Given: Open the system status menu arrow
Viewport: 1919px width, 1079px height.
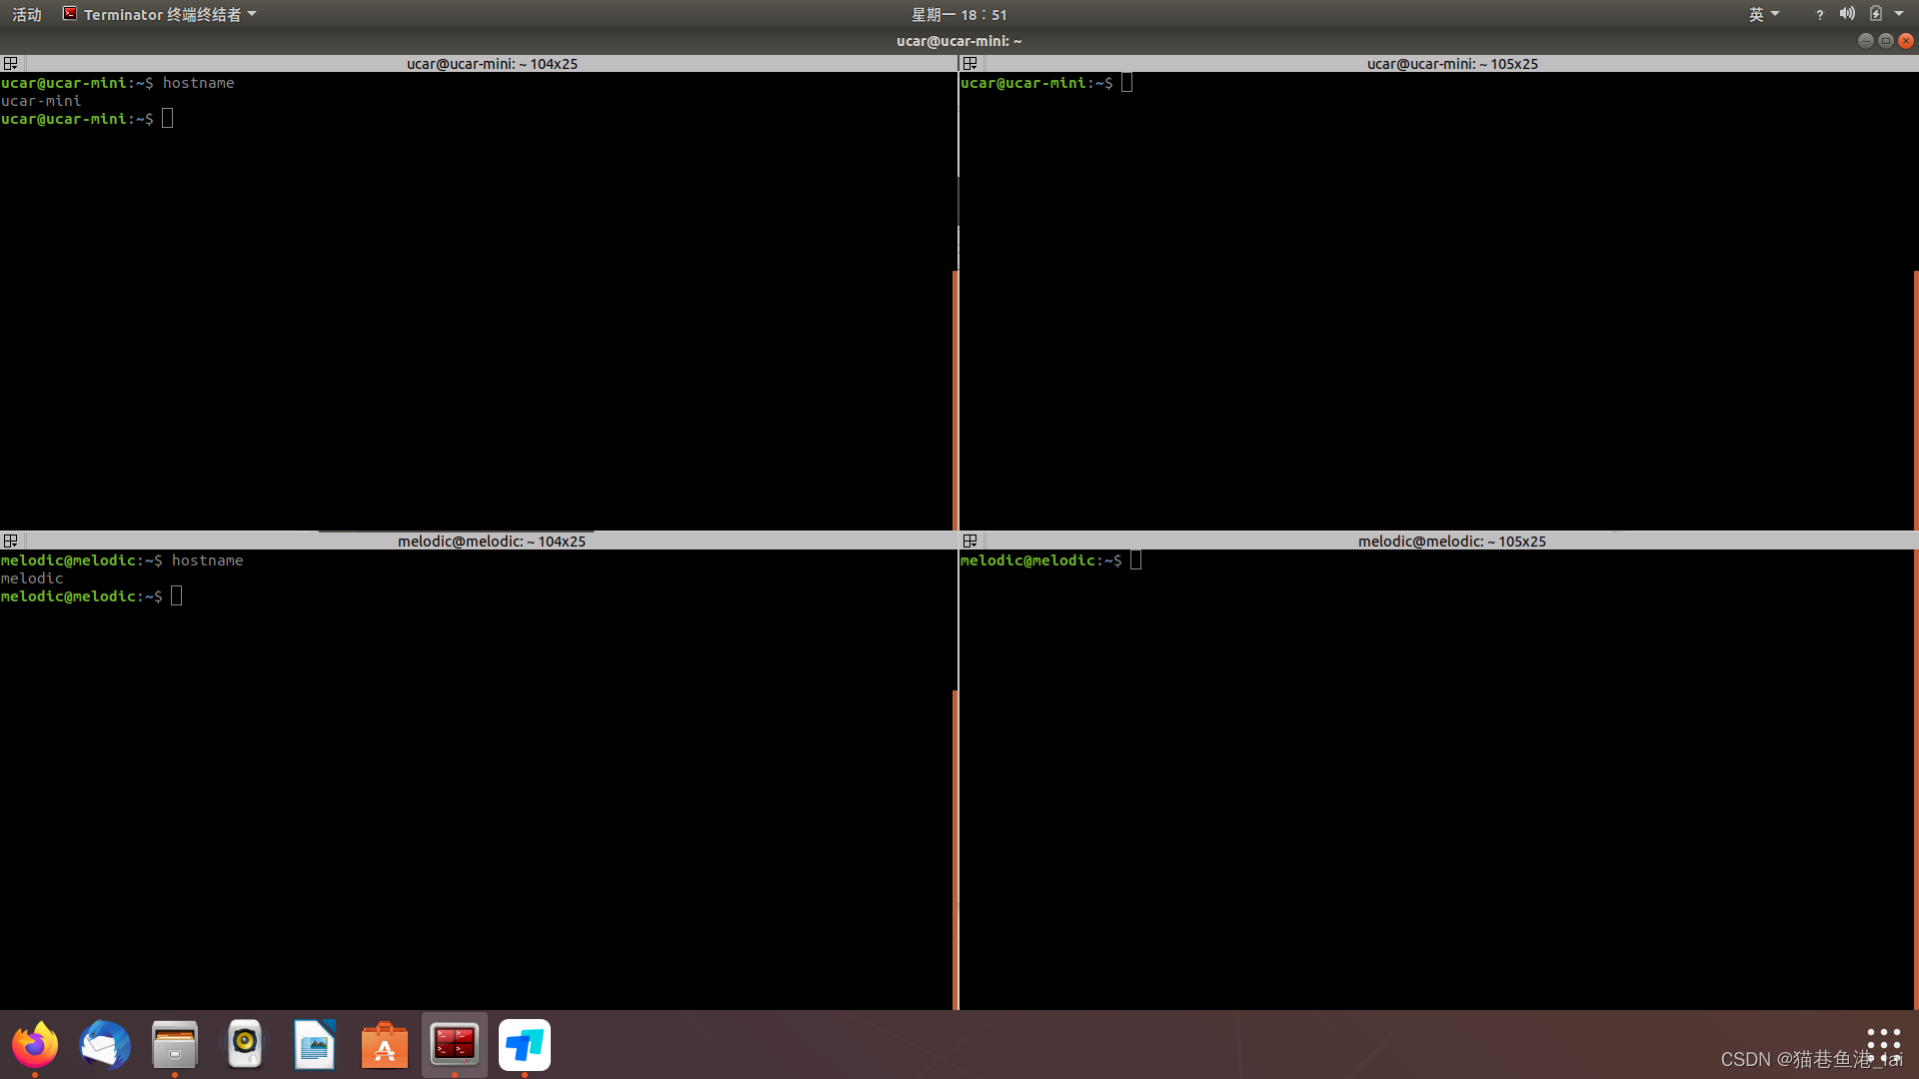Looking at the screenshot, I should (1899, 14).
